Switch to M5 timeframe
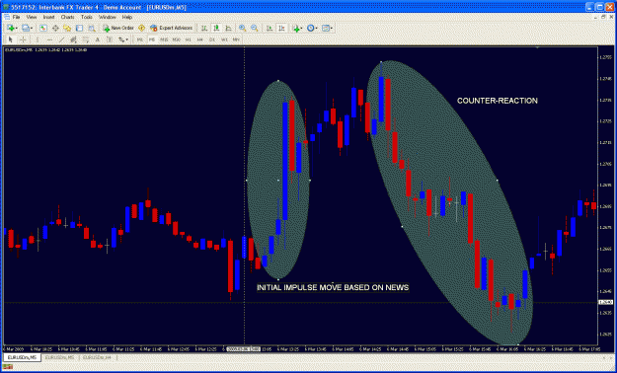 152,39
